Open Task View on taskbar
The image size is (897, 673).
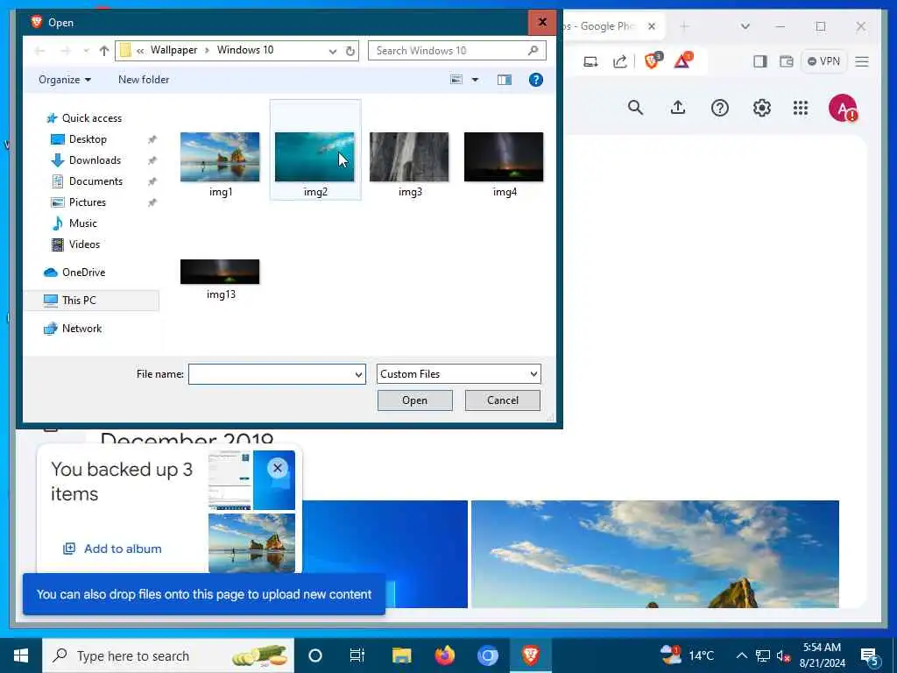357,655
